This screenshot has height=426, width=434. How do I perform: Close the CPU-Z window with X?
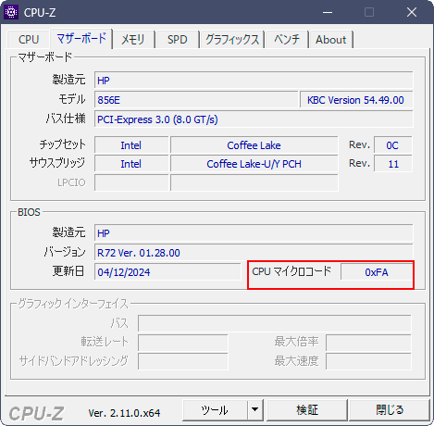412,12
